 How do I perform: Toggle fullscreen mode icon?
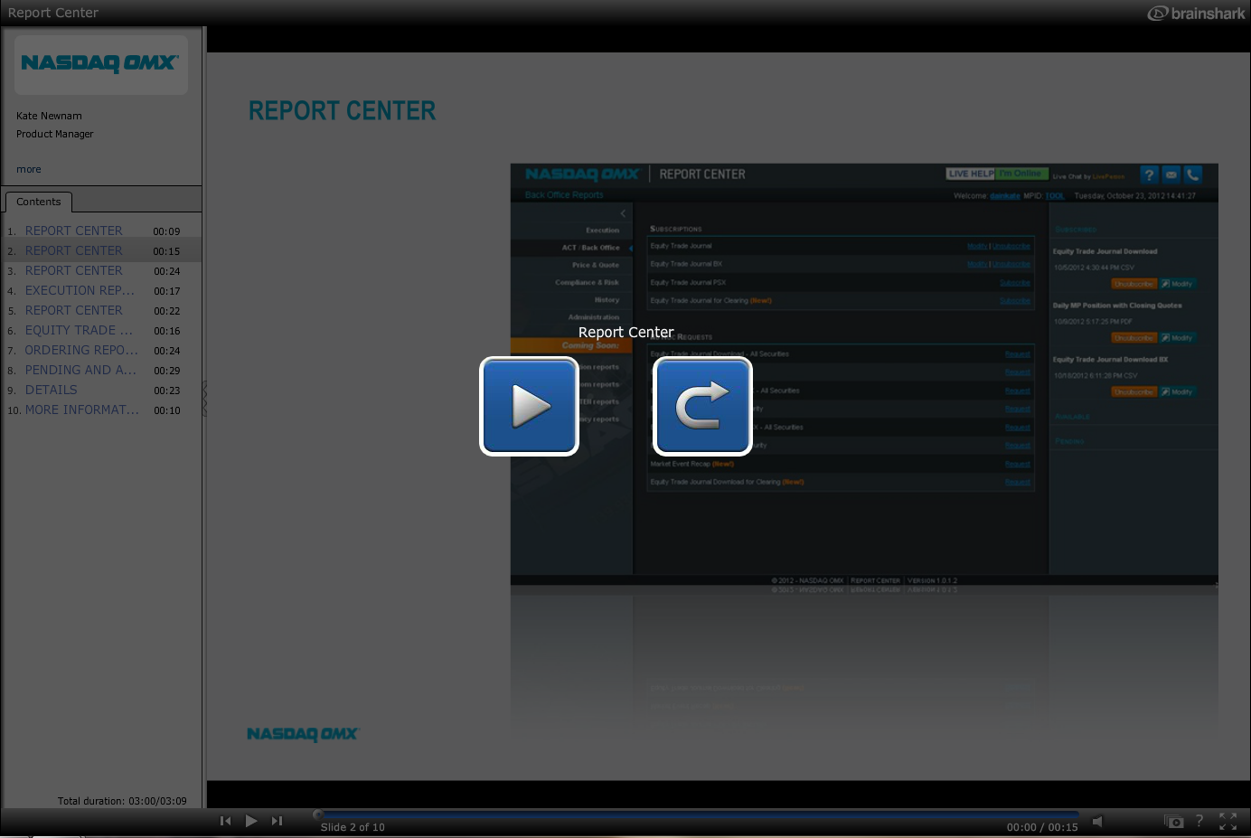pyautogui.click(x=1227, y=822)
